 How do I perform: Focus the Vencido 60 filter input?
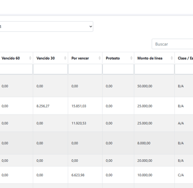pos(16,69)
